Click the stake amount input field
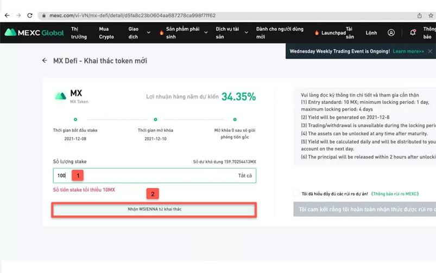Screen dimensions: 436x273 (155, 175)
